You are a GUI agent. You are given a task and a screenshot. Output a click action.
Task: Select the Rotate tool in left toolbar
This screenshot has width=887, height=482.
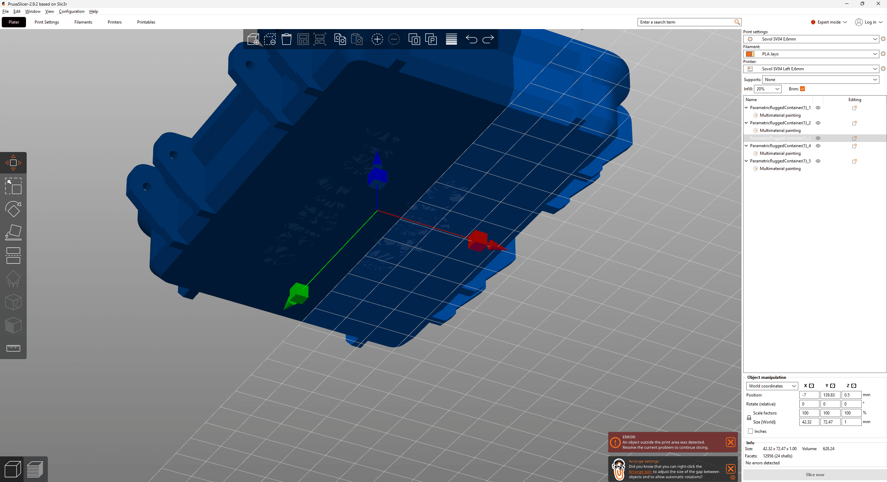pos(13,209)
